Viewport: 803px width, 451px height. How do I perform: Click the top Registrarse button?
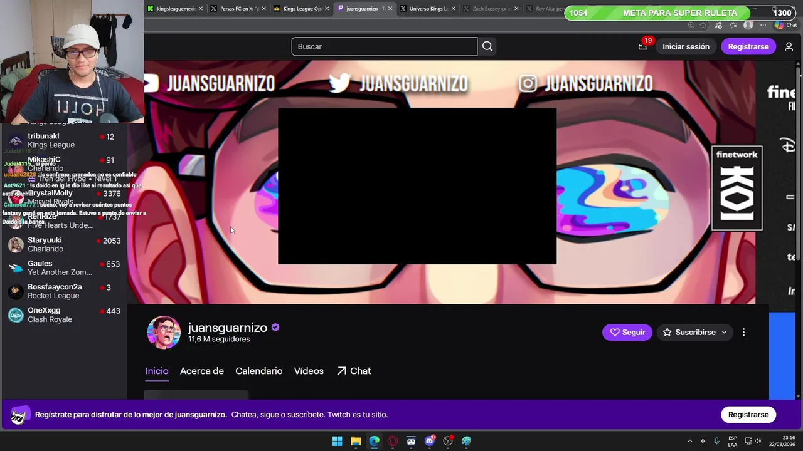coord(748,46)
